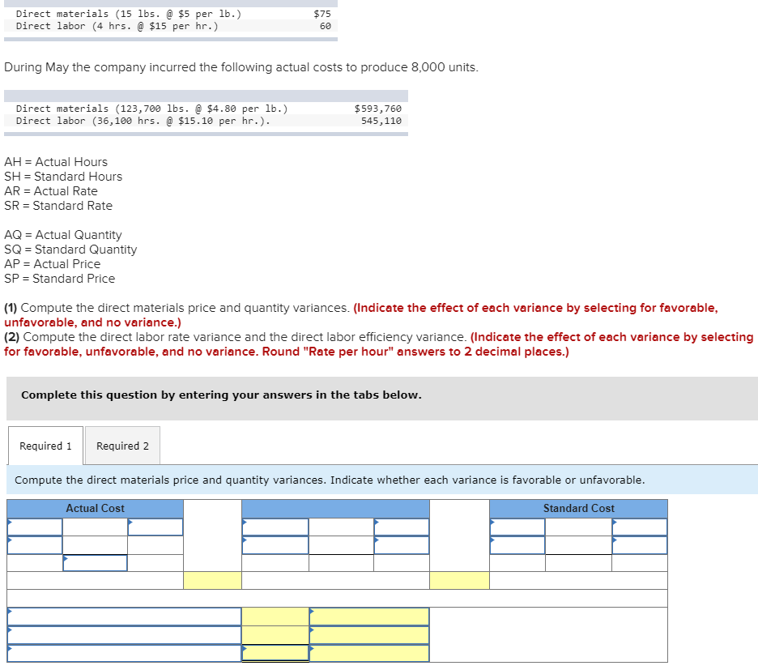
Task: Click first yellow amount cell in bottom section
Action: tap(274, 616)
